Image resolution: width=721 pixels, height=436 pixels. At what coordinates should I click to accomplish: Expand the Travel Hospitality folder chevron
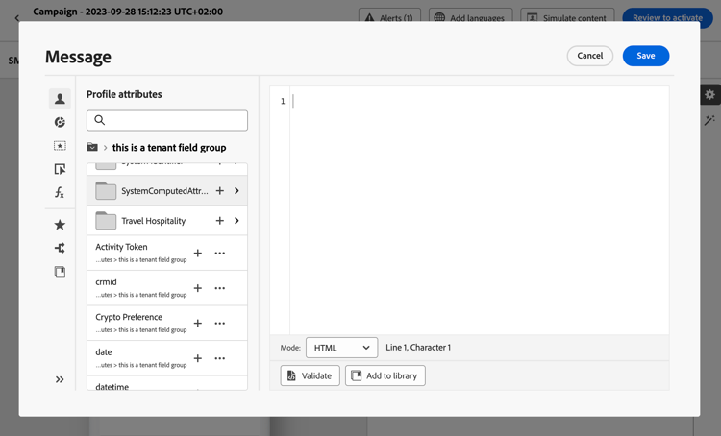coord(236,221)
